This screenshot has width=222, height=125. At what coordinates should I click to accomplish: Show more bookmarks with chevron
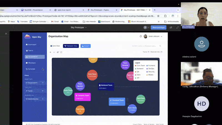(158, 22)
